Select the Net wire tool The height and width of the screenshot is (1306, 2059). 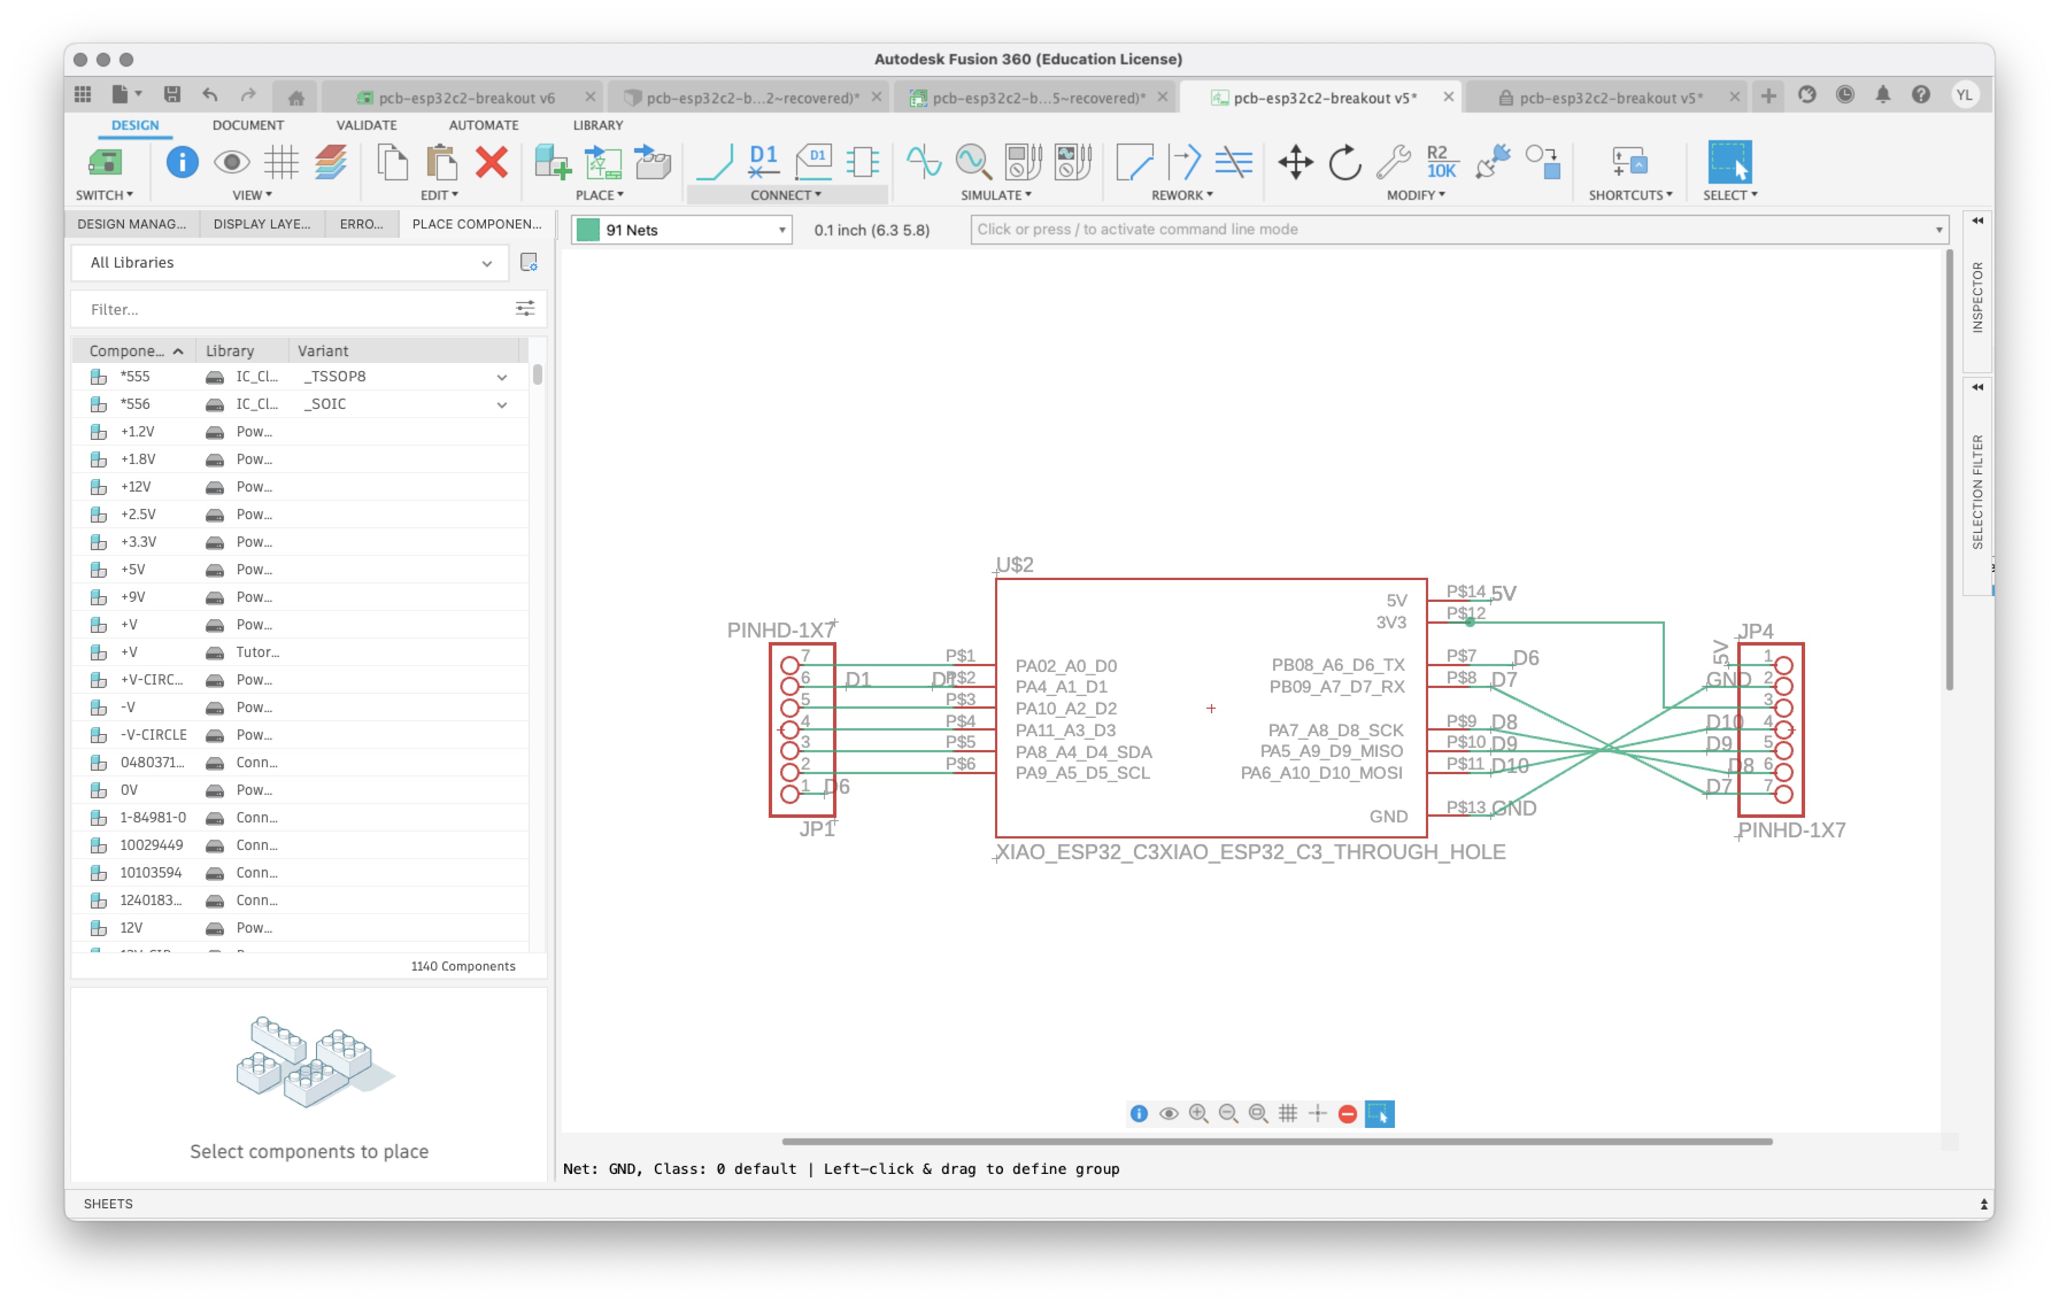(715, 161)
